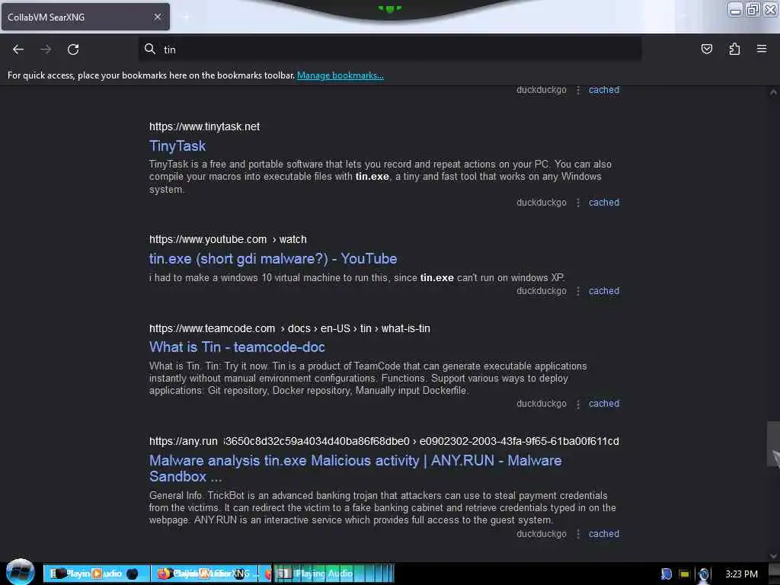Open What is Tin - teamcode-doc result
The image size is (780, 585).
(x=238, y=347)
